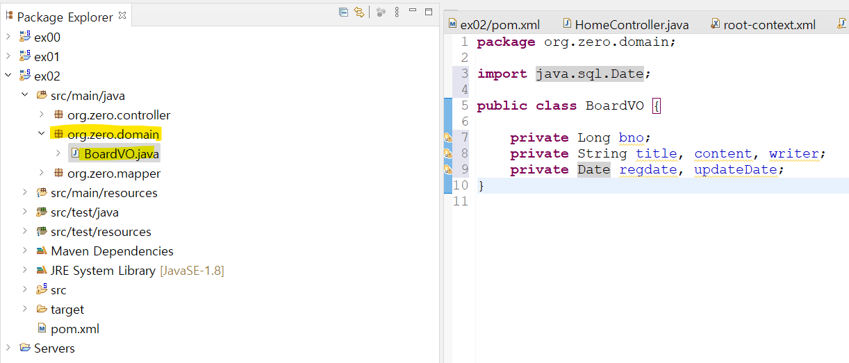Screen dimensions: 849x363
Task: Minimize the Package Explorer view
Action: 413,10
